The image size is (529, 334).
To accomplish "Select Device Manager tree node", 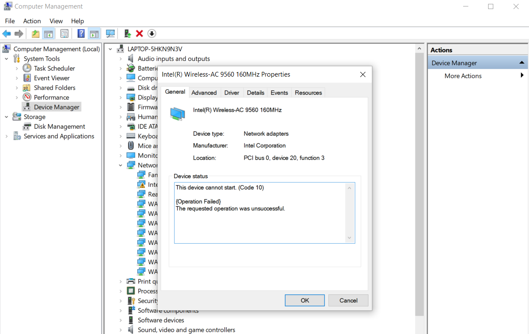I will pyautogui.click(x=56, y=107).
